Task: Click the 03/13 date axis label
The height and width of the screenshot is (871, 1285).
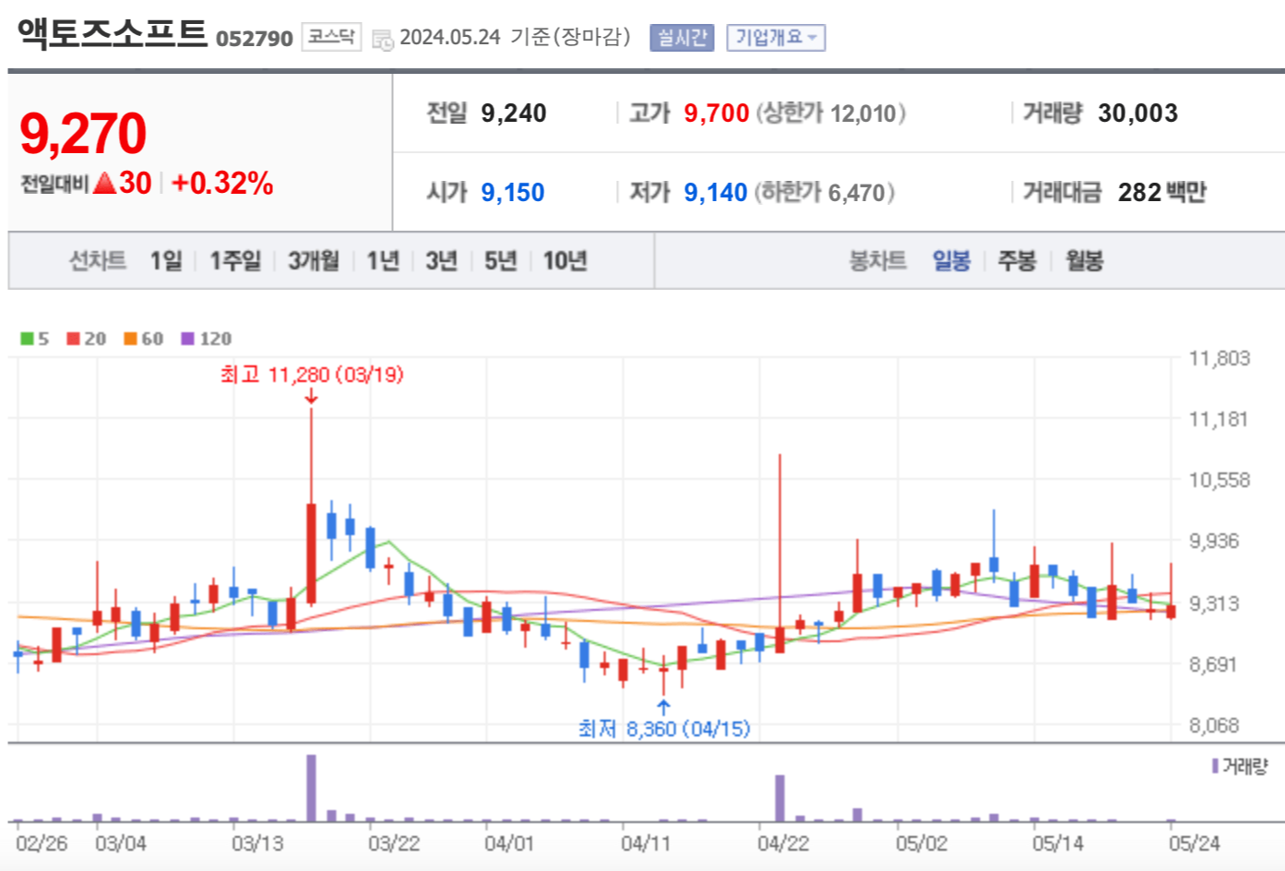Action: click(257, 843)
